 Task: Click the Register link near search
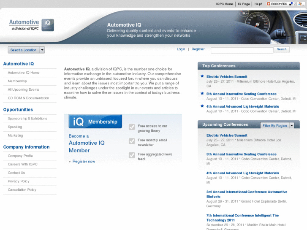click(198, 49)
